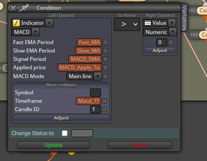Click the numeric value 0 field
207x161 pixels.
[162, 42]
